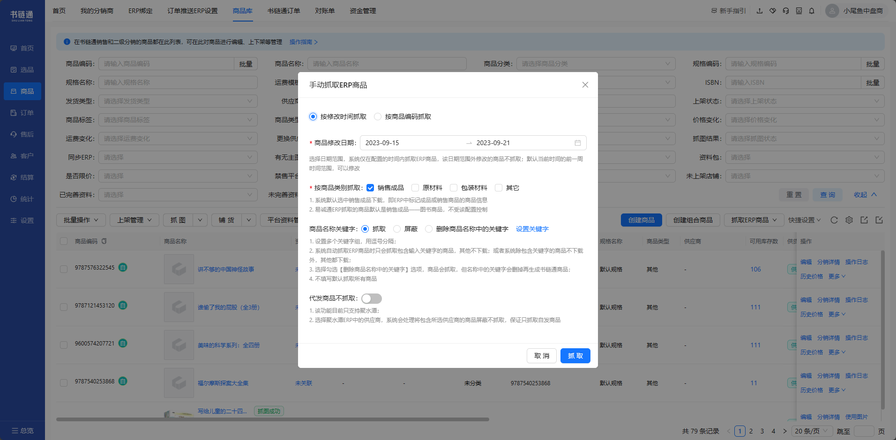This screenshot has height=440, width=896.
Task: Click green badge icon next to 9787576322545
Action: pyautogui.click(x=123, y=267)
